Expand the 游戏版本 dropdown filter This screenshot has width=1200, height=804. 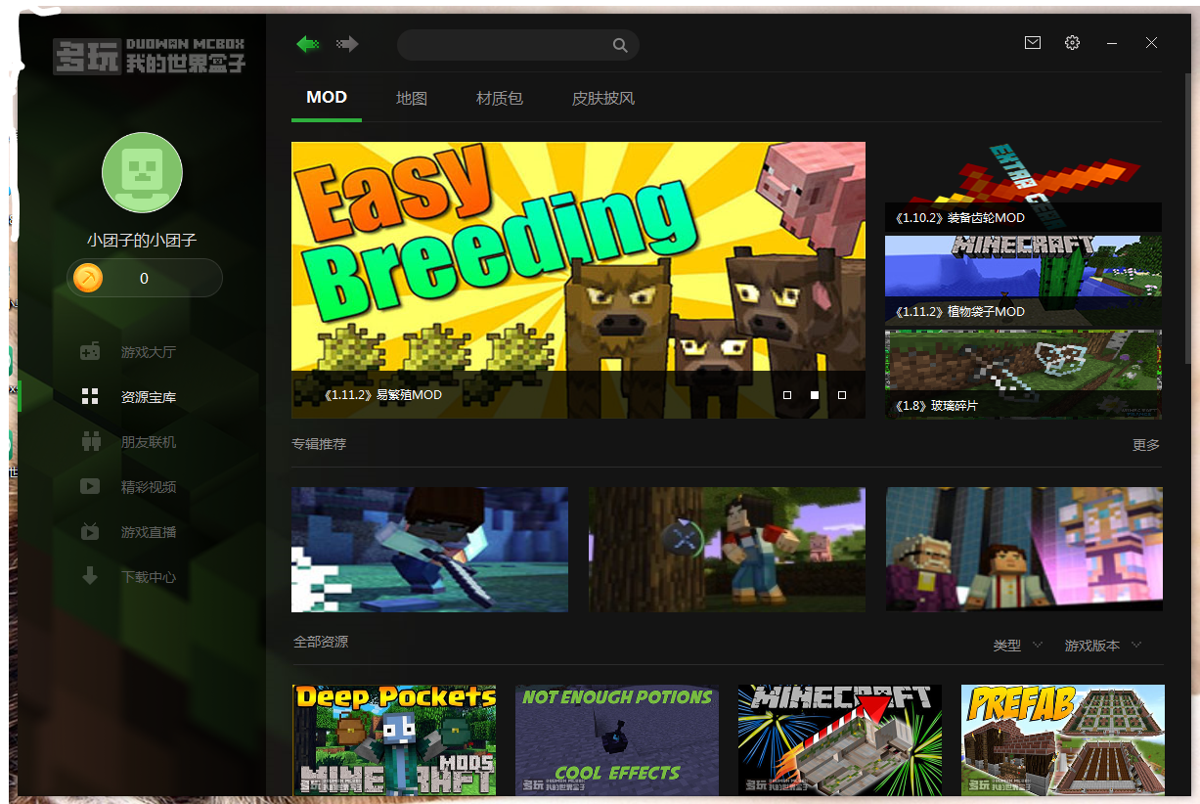(1103, 646)
